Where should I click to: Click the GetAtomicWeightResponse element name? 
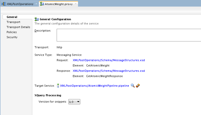click(x=104, y=76)
